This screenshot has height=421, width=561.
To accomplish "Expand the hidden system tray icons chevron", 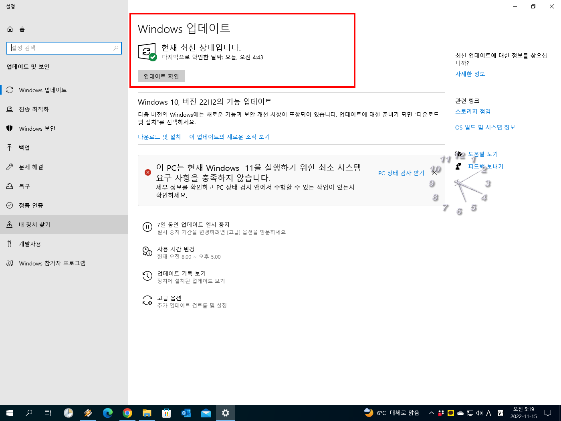I will [432, 413].
